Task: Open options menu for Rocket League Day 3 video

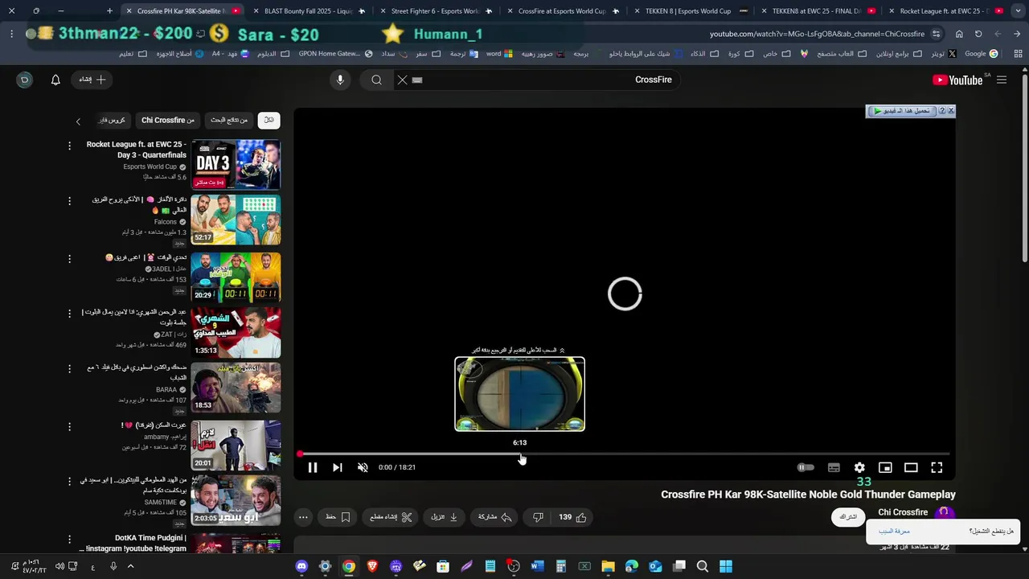Action: (x=69, y=146)
